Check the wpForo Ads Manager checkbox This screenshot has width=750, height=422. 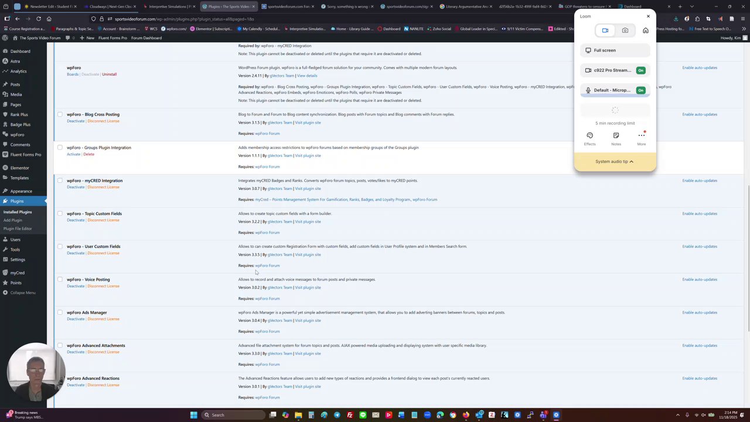(60, 312)
